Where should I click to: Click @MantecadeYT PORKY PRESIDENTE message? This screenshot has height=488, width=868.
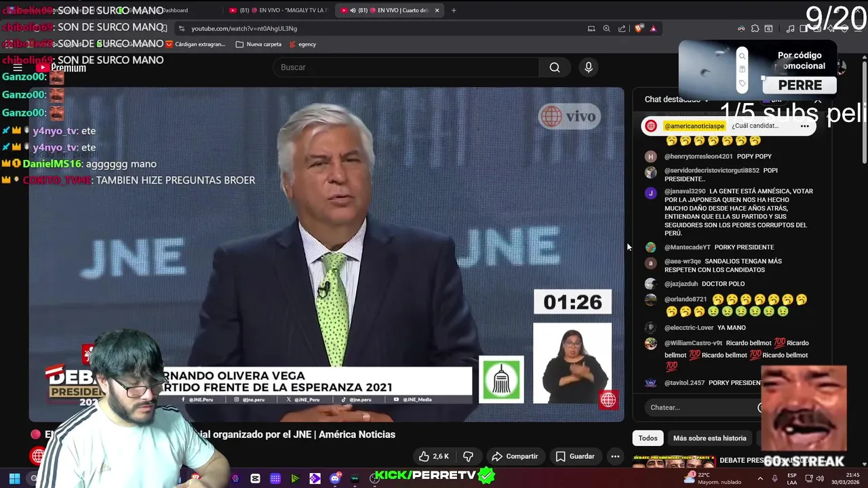coord(719,247)
